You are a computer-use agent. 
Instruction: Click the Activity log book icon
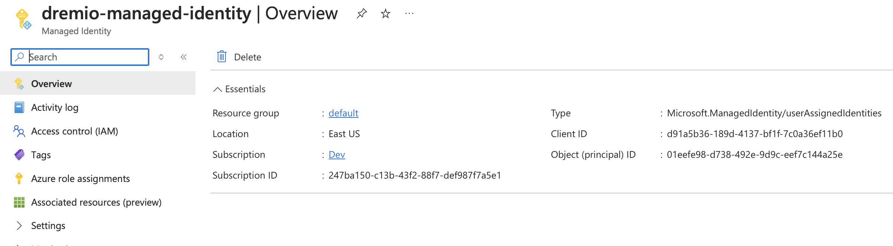click(x=19, y=107)
